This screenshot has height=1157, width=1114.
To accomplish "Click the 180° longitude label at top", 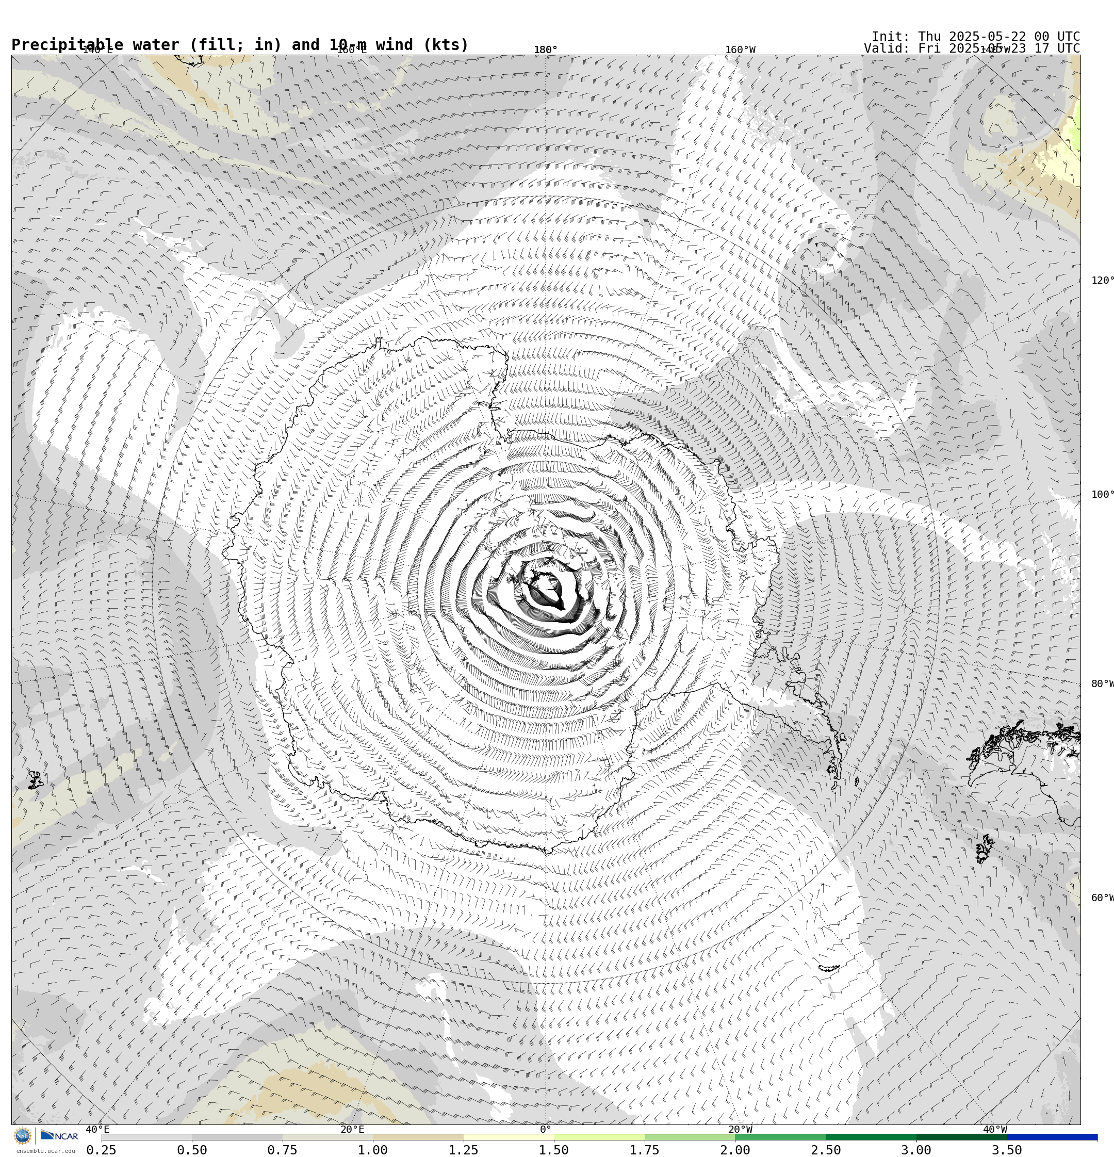I will click(x=546, y=50).
